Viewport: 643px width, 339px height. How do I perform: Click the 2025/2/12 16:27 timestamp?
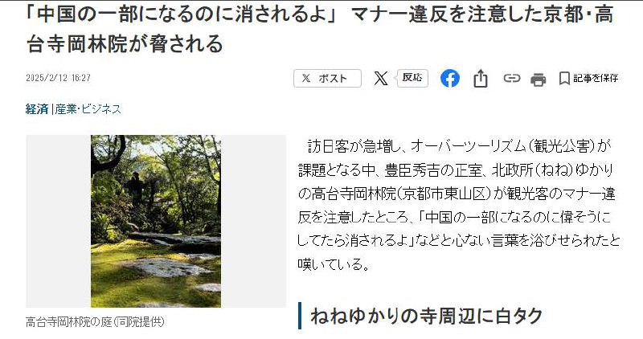(58, 78)
